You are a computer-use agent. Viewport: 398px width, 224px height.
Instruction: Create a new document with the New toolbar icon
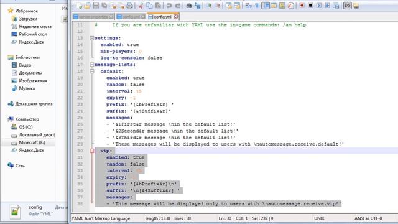[79, 6]
